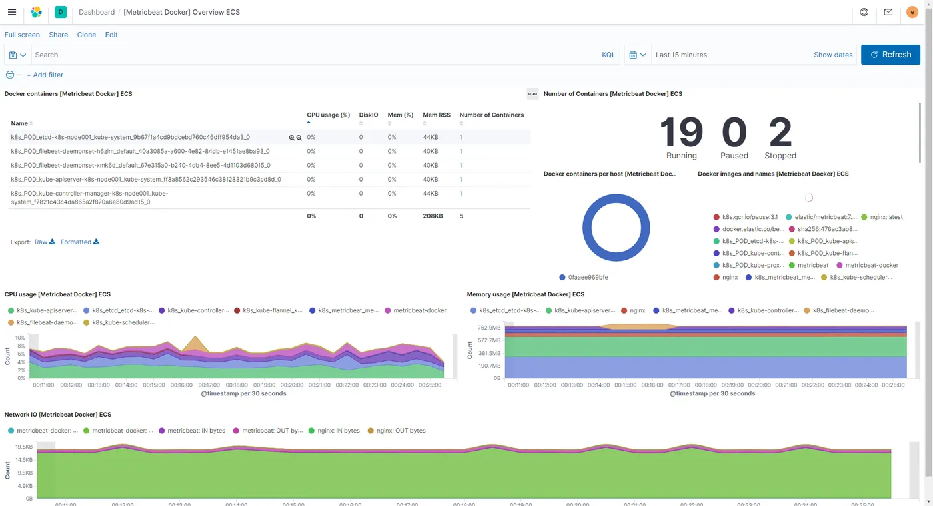The width and height of the screenshot is (933, 506).
Task: Toggle k8s_kube-scheduler... in images legend
Action: pyautogui.click(x=856, y=277)
